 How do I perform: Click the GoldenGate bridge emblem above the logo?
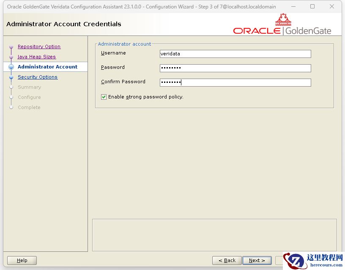click(283, 19)
